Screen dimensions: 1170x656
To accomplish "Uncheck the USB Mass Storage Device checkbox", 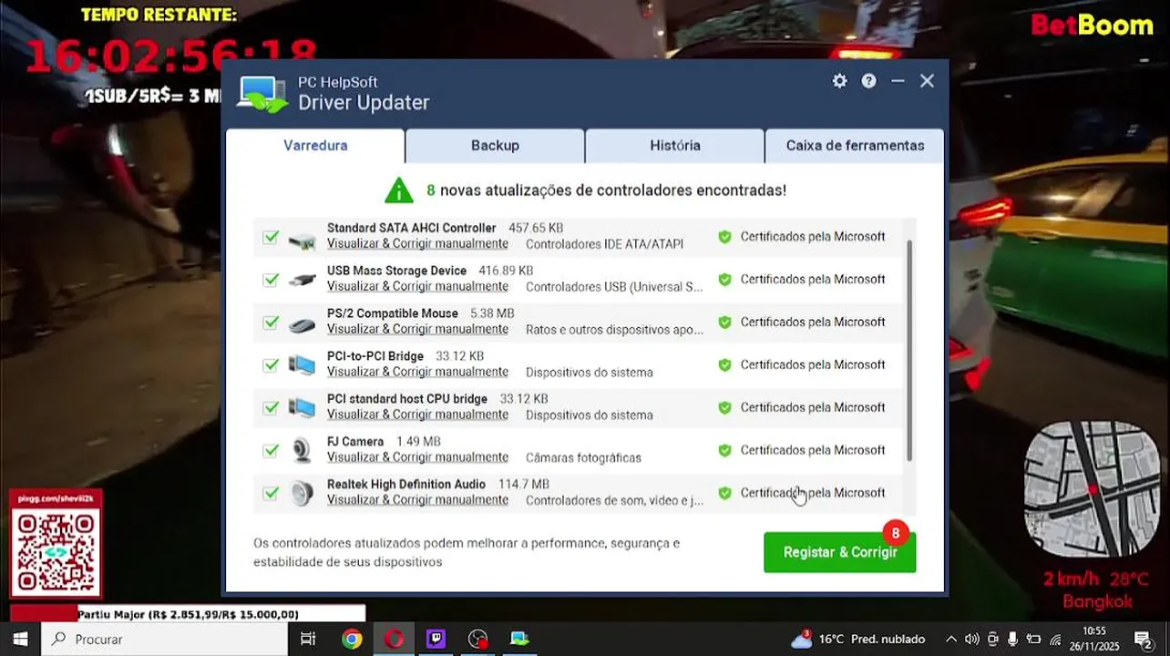I will pos(271,280).
